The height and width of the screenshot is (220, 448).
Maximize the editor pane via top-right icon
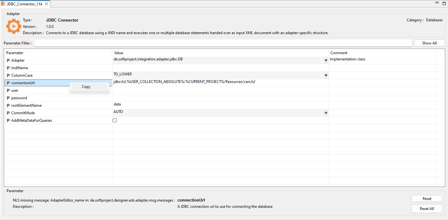coord(444,3)
